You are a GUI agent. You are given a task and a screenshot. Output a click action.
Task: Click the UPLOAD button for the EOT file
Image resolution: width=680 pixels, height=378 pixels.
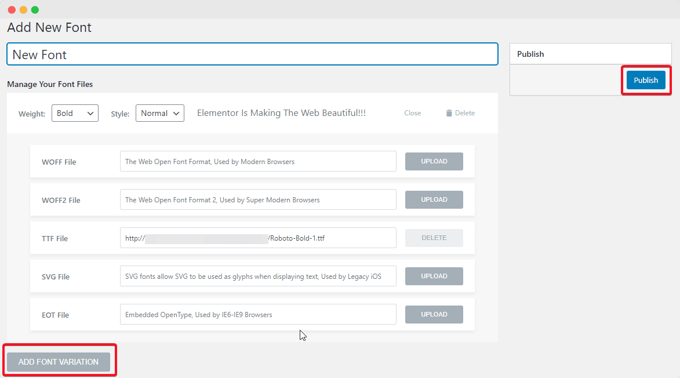[434, 314]
